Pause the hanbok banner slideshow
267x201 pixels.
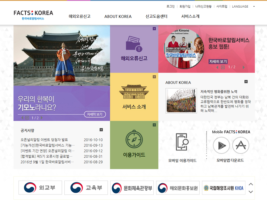click(27, 118)
